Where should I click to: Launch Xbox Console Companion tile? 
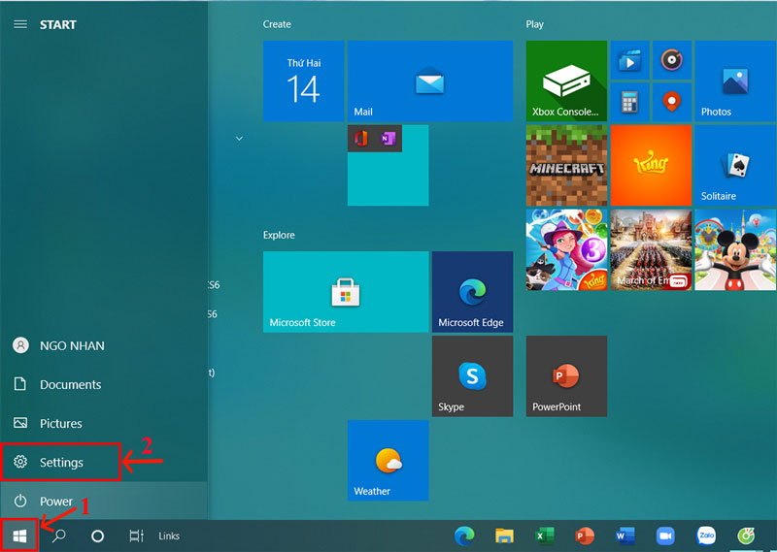(566, 81)
